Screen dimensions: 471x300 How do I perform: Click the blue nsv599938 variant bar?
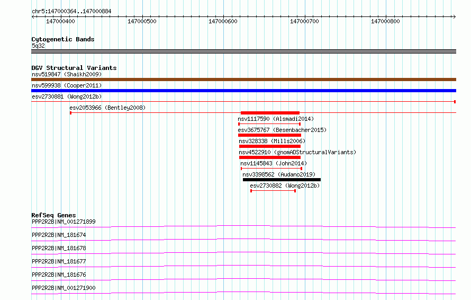pos(243,91)
